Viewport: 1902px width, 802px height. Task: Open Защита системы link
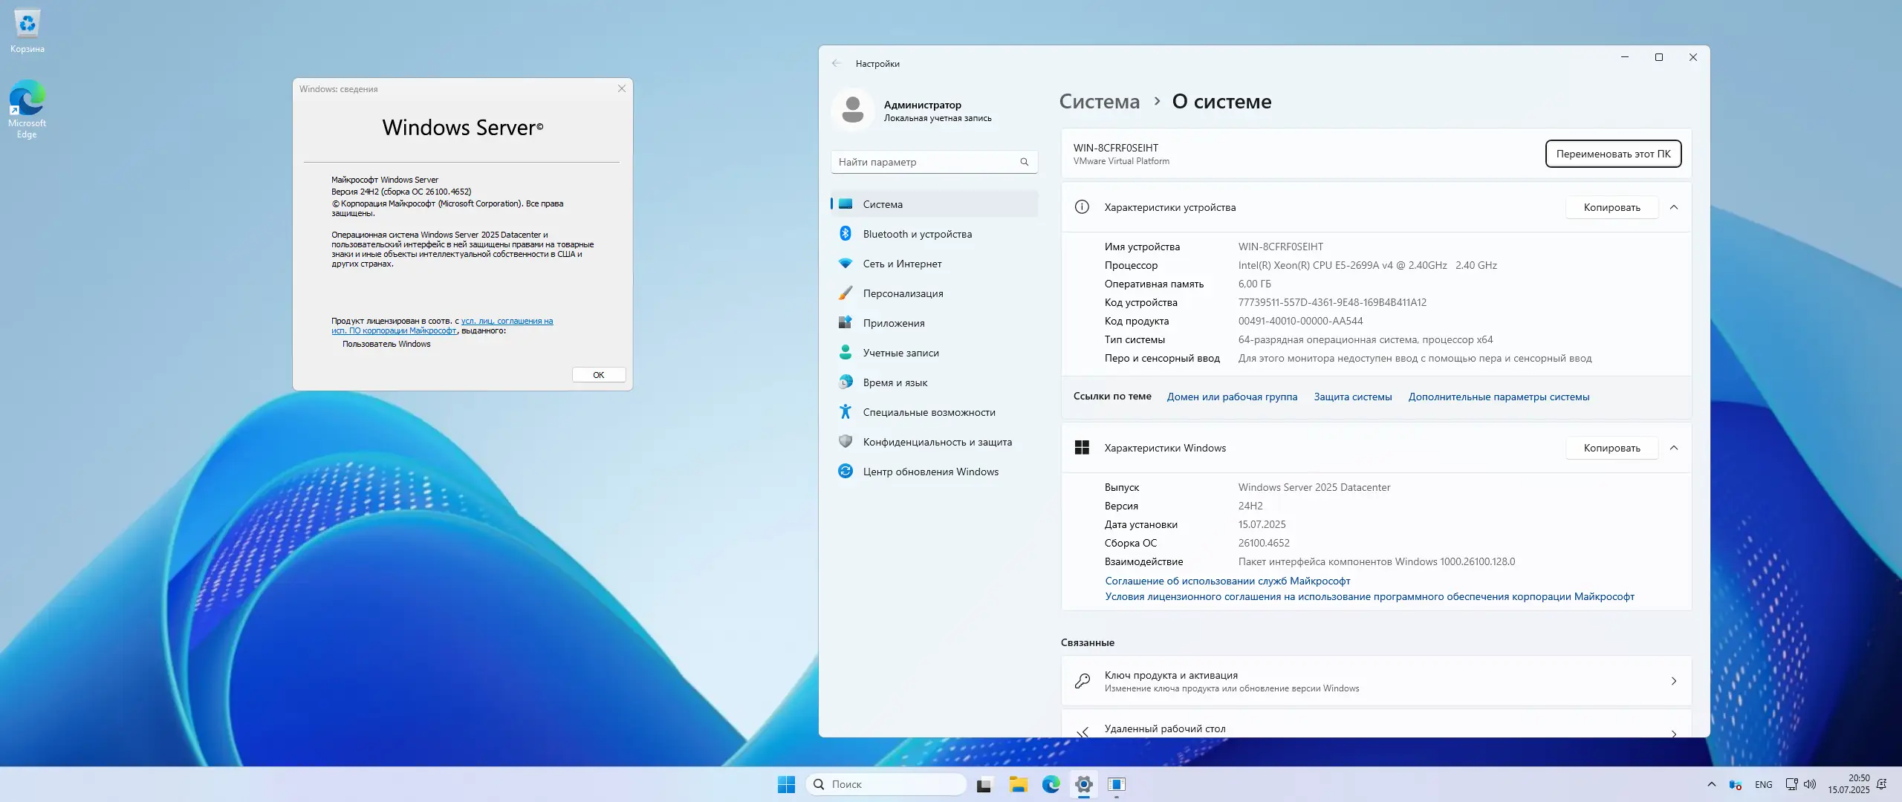tap(1352, 397)
